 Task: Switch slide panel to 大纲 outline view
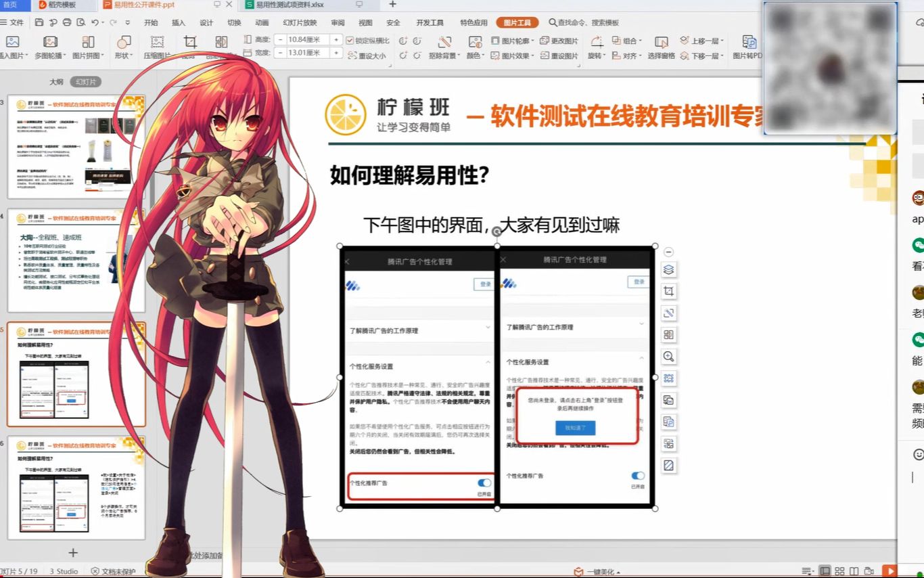click(56, 82)
